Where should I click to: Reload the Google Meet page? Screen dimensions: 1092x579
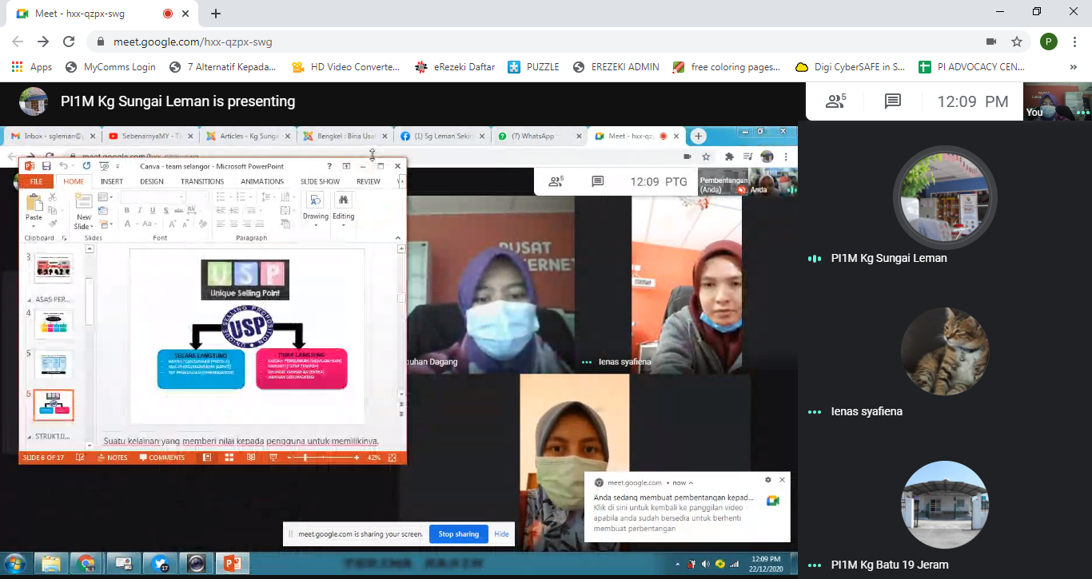[x=69, y=42]
